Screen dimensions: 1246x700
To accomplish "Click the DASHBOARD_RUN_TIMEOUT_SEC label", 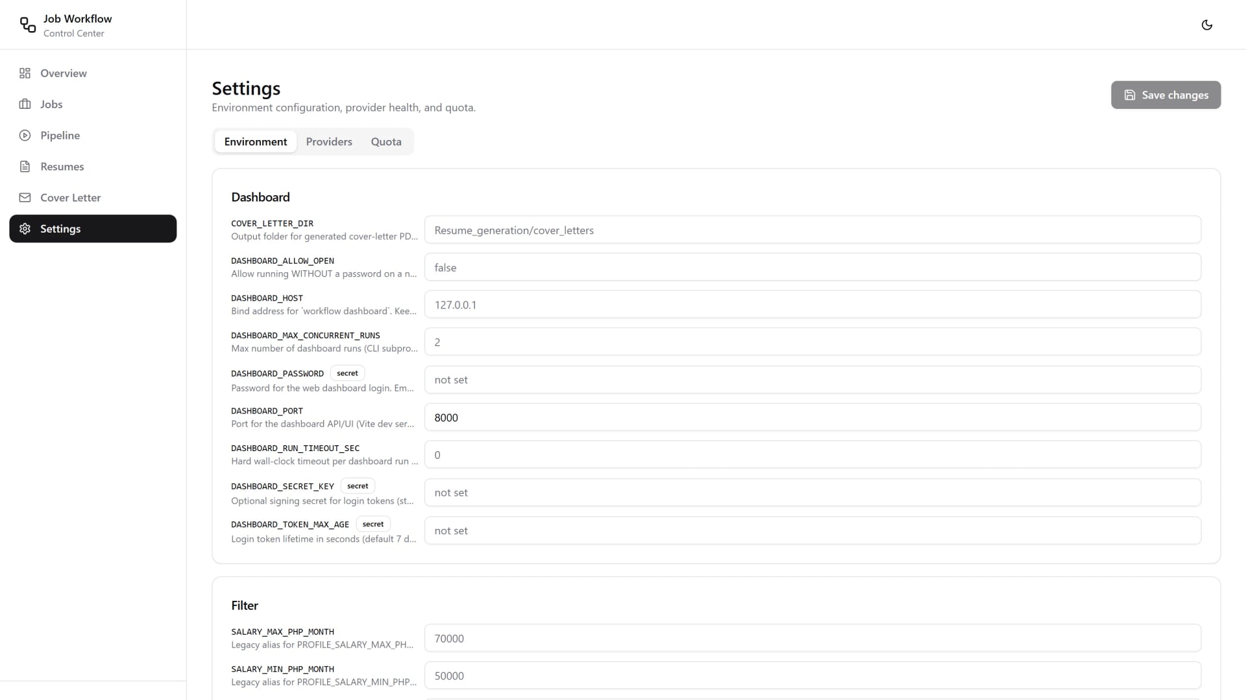I will [x=295, y=449].
